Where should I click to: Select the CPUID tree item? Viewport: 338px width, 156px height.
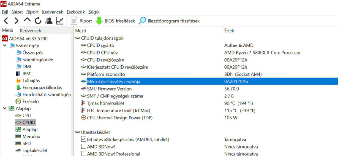[29, 122]
